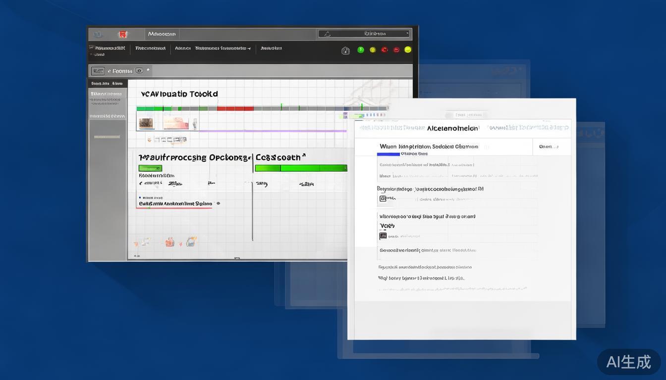Viewport: 666px width, 380px height.
Task: Click the blue-and-orange icon at canvas bottom
Action: [x=191, y=241]
